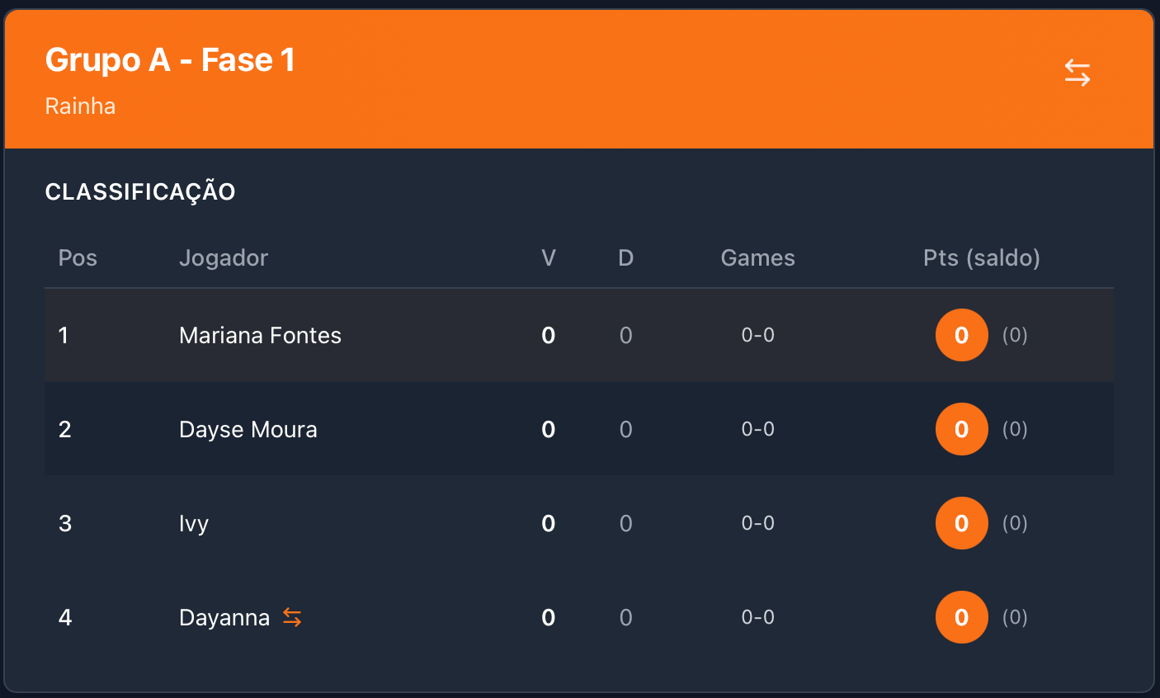Screen dimensions: 1160x698
Task: Select player Mariana Fontes
Action: click(x=260, y=335)
